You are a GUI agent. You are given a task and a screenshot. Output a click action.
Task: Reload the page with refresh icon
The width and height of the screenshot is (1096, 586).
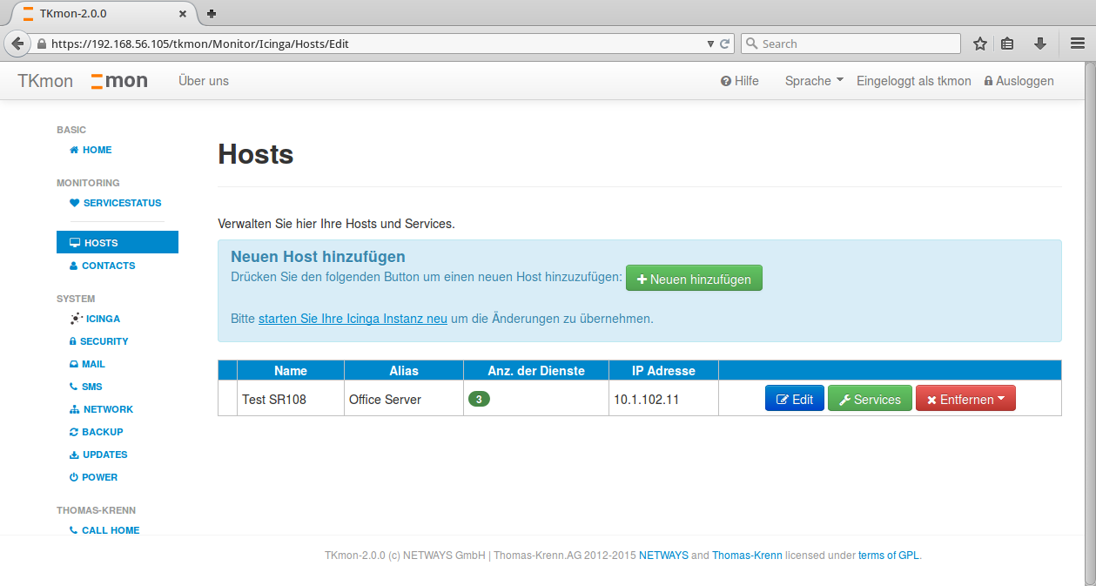tap(724, 44)
